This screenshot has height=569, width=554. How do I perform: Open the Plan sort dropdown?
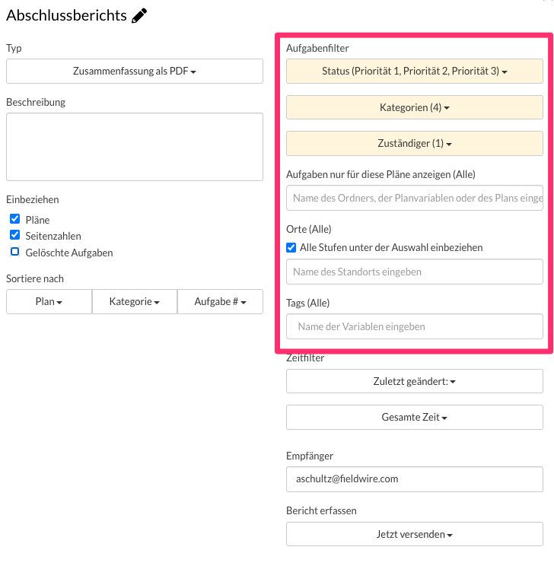49,302
